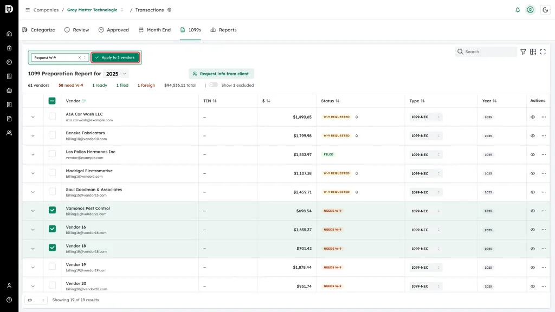555x312 pixels.
Task: Expand table to fullscreen
Action: click(543, 51)
